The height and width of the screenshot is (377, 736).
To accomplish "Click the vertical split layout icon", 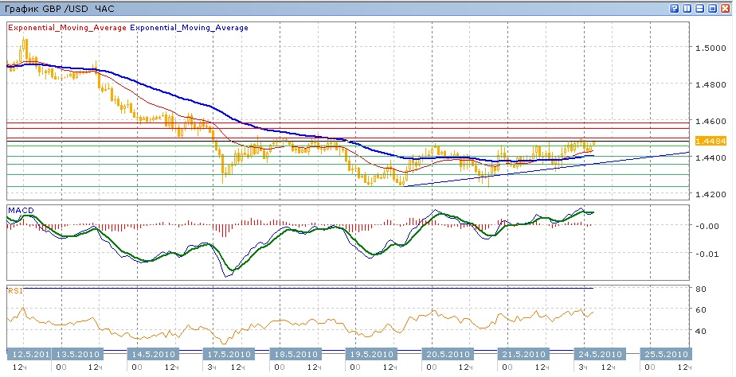I will pyautogui.click(x=687, y=8).
